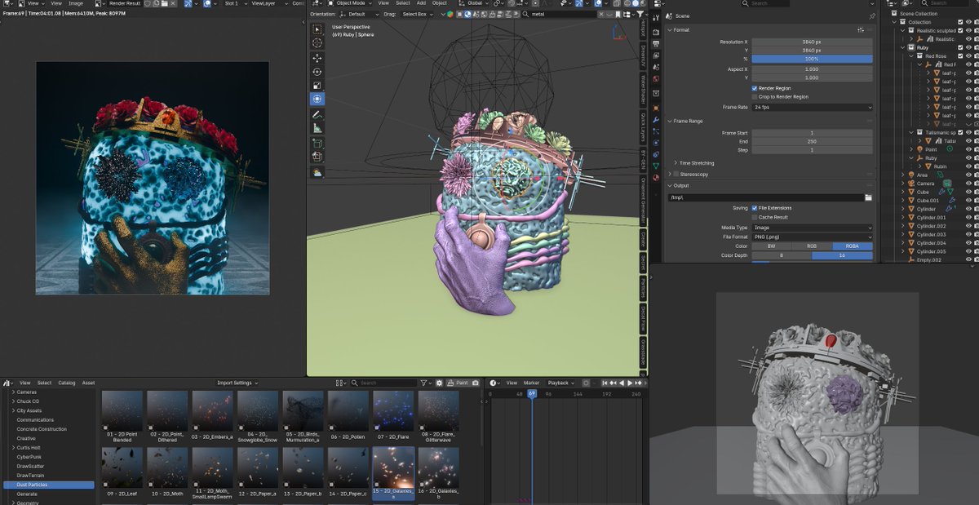This screenshot has height=505, width=979.
Task: Select the Cursor tool in viewport toolbar
Action: click(317, 43)
